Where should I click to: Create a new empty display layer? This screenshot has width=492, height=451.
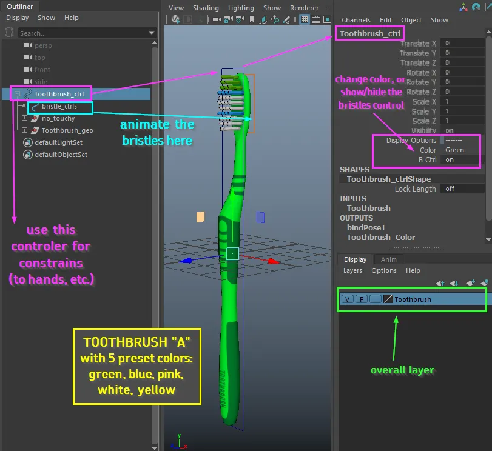tap(470, 283)
